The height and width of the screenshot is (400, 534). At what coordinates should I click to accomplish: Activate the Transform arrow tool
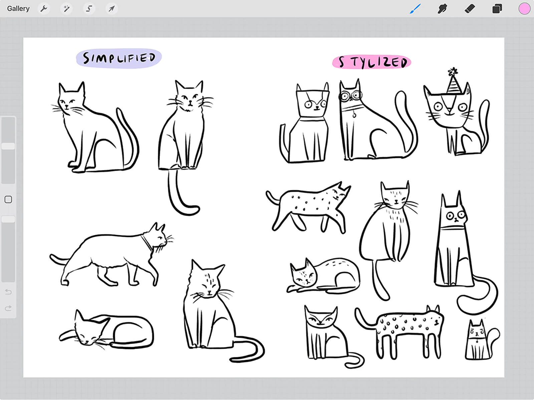click(111, 9)
